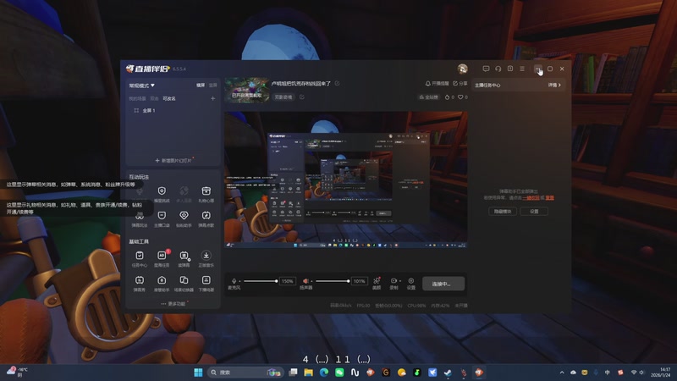Open the 任务中心 tool
The image size is (677, 381).
pyautogui.click(x=140, y=259)
